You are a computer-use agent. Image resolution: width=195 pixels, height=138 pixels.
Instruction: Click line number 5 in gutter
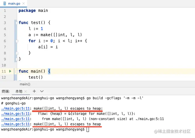click(5, 35)
